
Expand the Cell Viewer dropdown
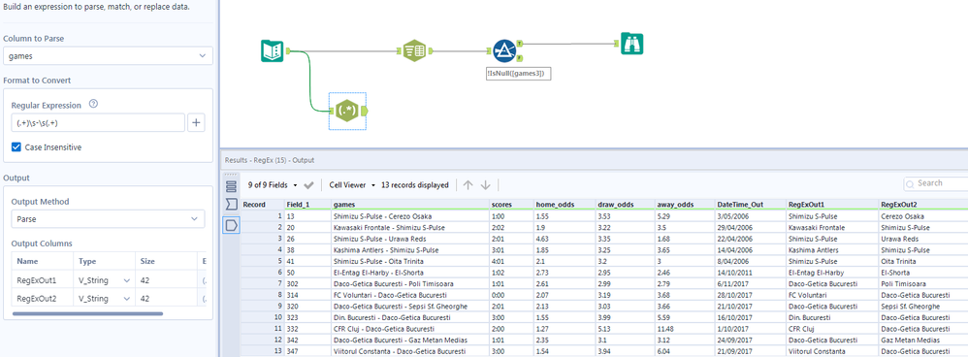click(x=352, y=184)
